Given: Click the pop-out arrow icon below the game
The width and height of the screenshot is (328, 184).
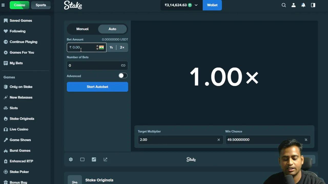Looking at the screenshot, I should pos(105,159).
